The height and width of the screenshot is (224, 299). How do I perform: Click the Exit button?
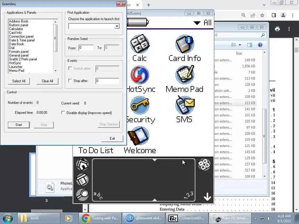pyautogui.click(x=112, y=139)
